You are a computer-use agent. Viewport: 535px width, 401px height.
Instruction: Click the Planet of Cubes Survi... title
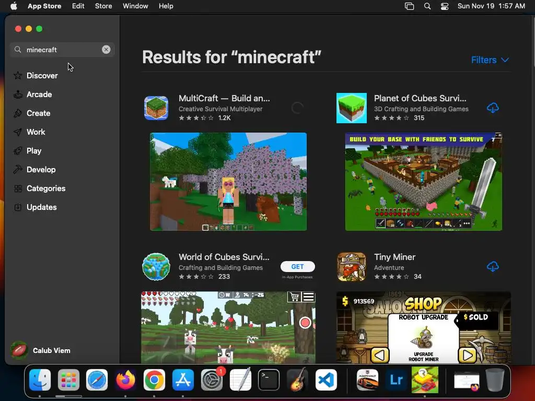coord(420,98)
